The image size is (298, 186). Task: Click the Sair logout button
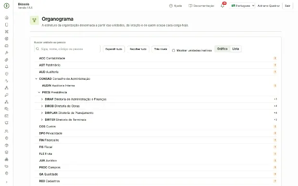pos(287,6)
